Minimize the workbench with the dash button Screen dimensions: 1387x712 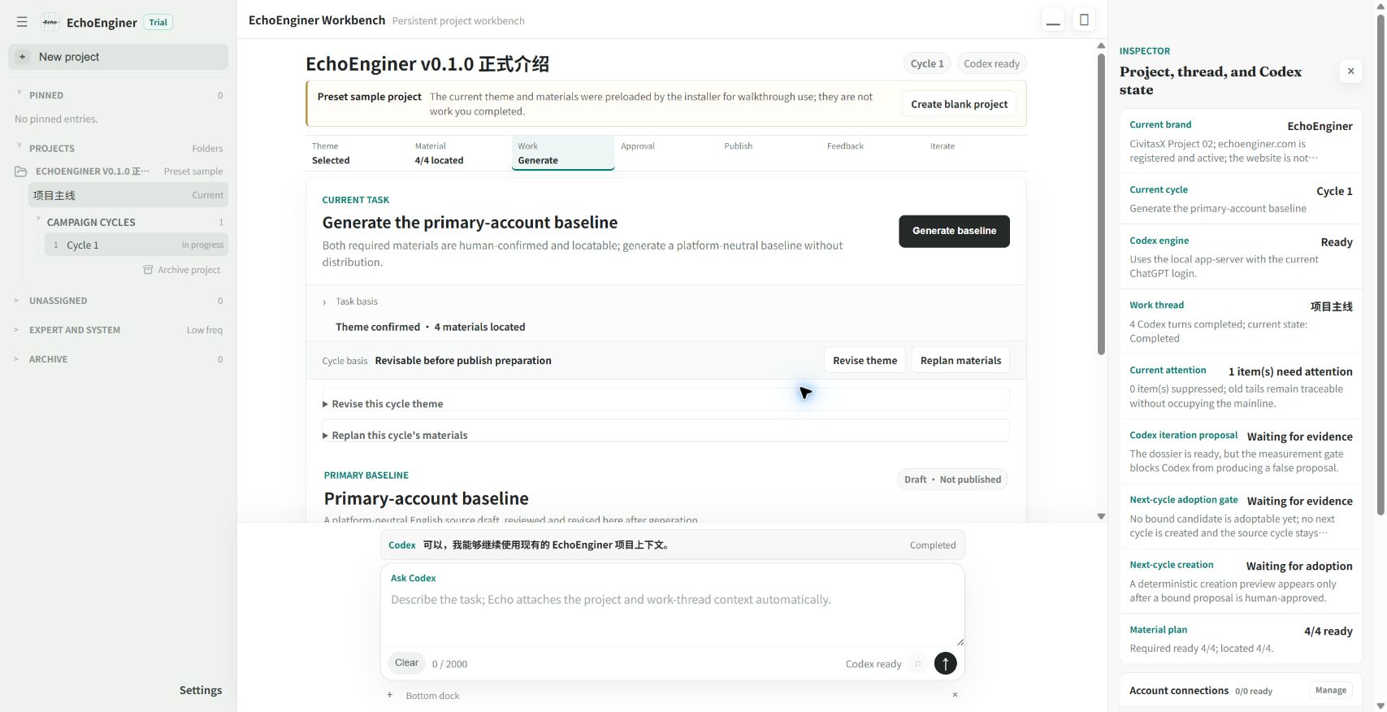(1053, 20)
